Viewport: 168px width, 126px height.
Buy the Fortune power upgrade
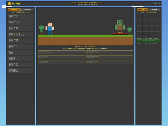[x=21, y=52]
